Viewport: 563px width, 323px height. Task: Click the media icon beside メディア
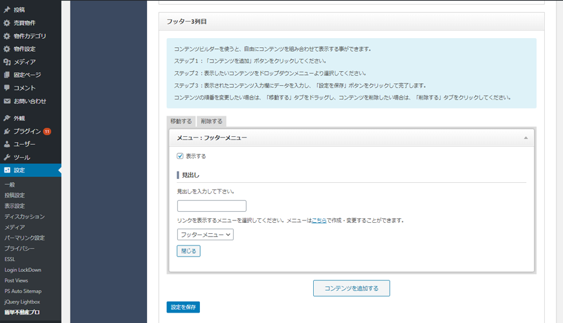(x=7, y=62)
